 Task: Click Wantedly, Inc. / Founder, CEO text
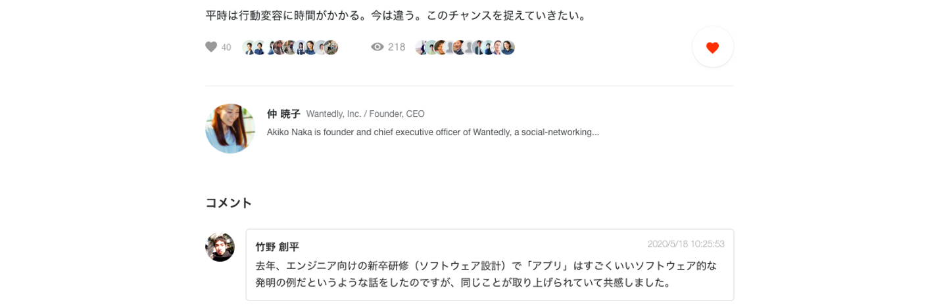click(x=365, y=114)
